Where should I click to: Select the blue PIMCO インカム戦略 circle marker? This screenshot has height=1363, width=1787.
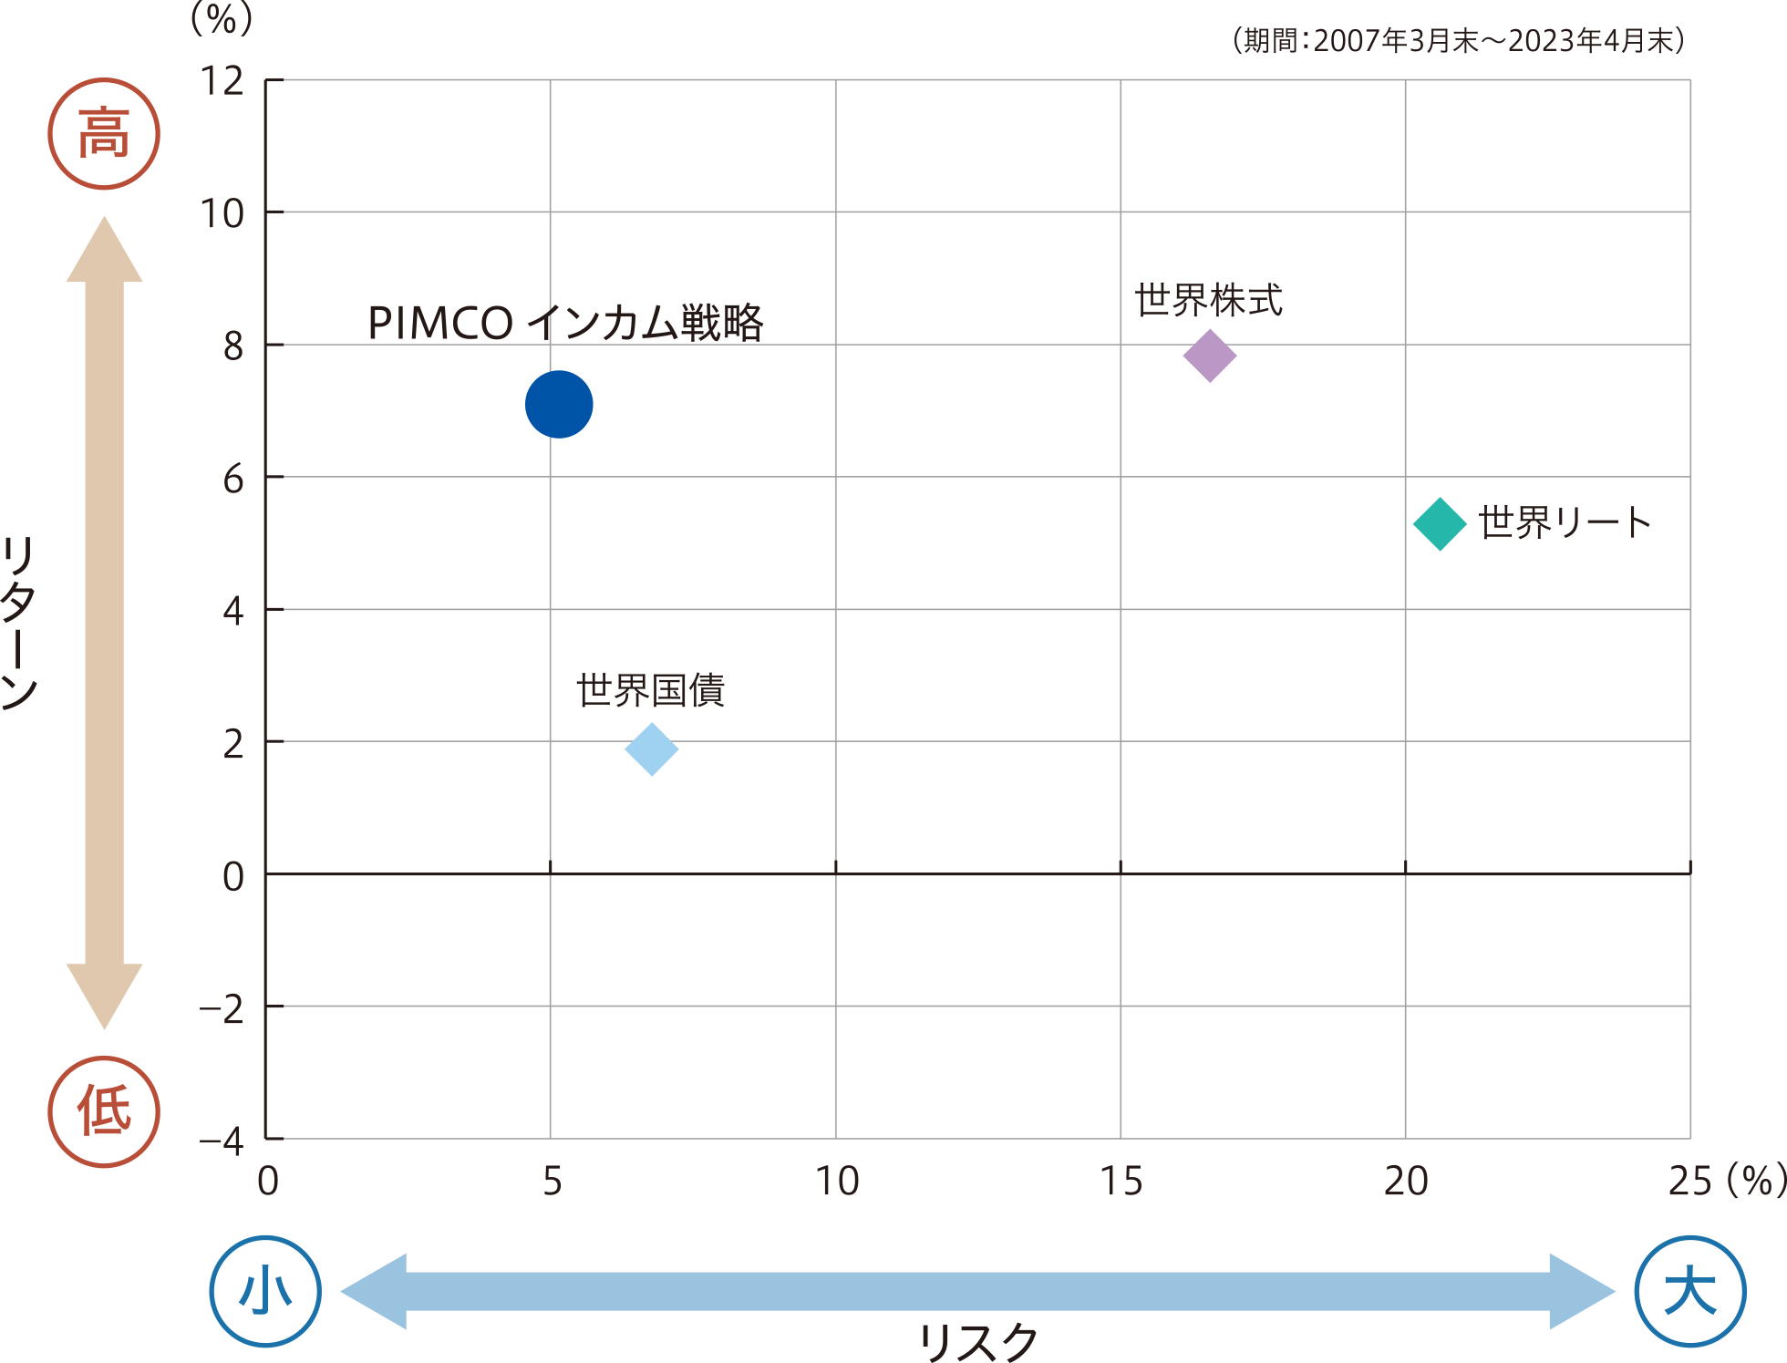[559, 404]
